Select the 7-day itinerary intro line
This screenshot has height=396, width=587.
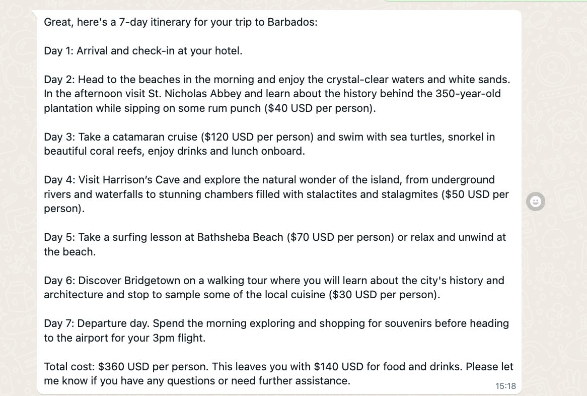[180, 22]
